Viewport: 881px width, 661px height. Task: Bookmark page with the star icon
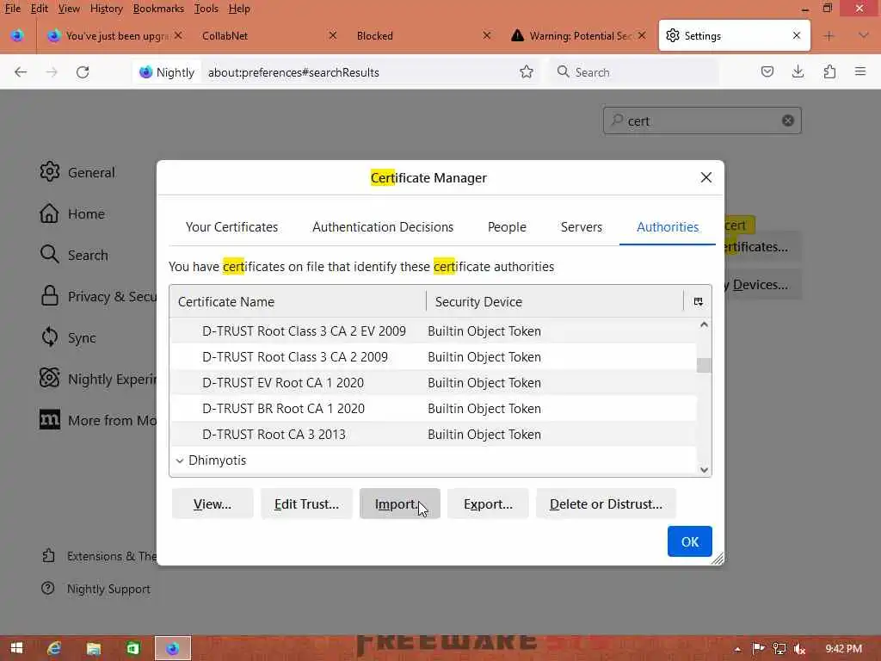[x=527, y=72]
